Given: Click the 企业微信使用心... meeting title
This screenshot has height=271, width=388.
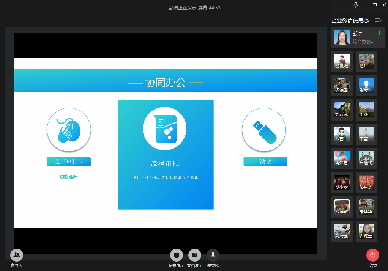Looking at the screenshot, I should [x=352, y=20].
